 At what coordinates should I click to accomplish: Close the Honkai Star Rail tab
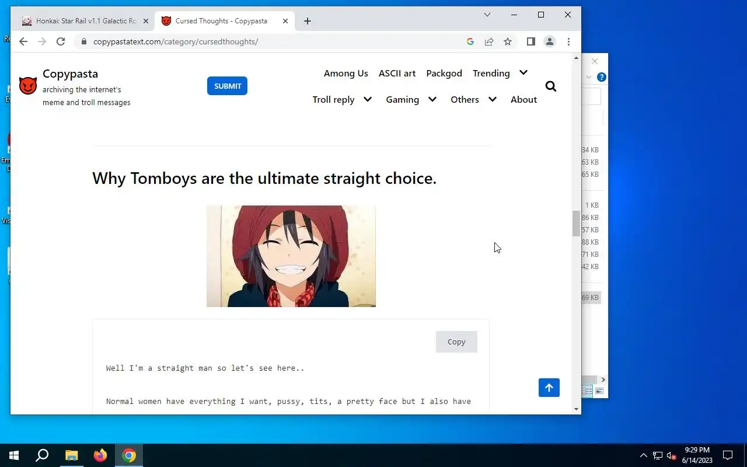click(146, 21)
